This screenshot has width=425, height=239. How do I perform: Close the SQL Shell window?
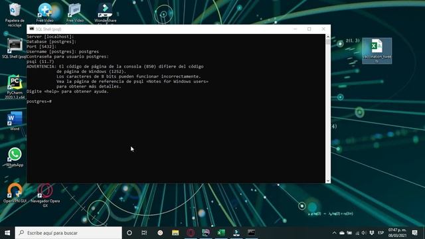[323, 29]
